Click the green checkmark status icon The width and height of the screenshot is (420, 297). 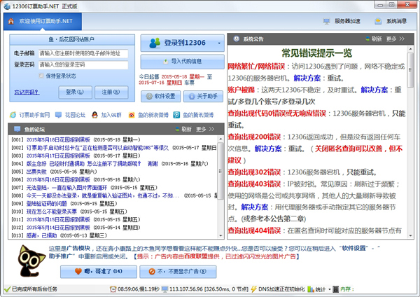pyautogui.click(x=7, y=289)
